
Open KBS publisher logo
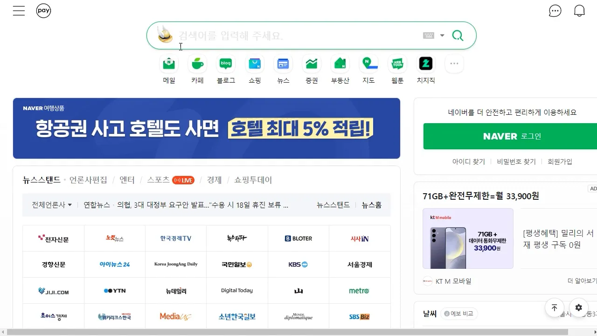coord(298,265)
